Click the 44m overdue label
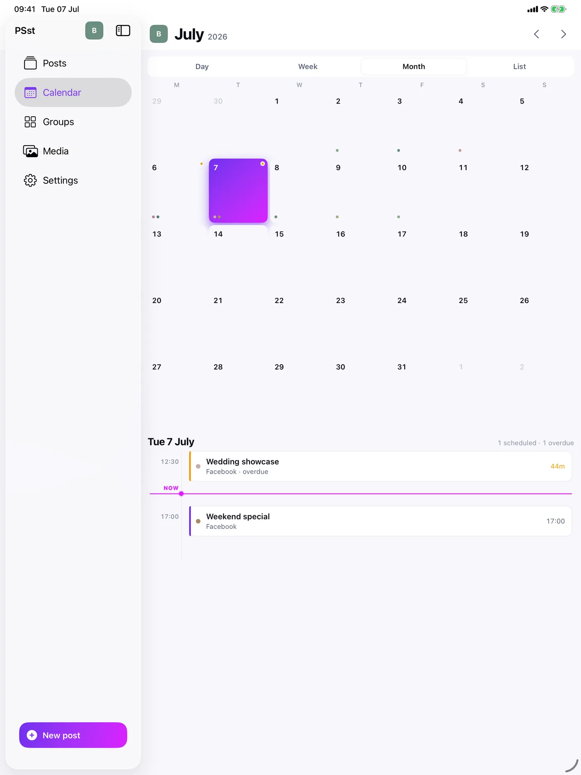Image resolution: width=581 pixels, height=775 pixels. point(557,466)
